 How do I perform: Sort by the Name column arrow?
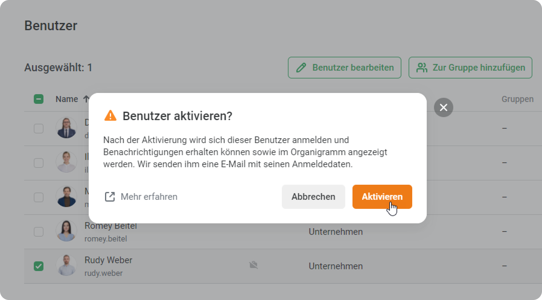(86, 99)
